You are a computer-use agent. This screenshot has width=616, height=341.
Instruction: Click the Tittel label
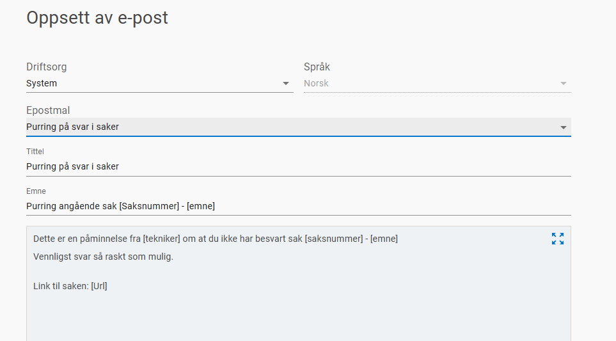[x=35, y=152]
